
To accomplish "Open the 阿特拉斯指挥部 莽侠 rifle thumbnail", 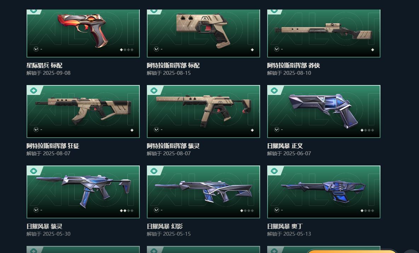I will click(323, 33).
